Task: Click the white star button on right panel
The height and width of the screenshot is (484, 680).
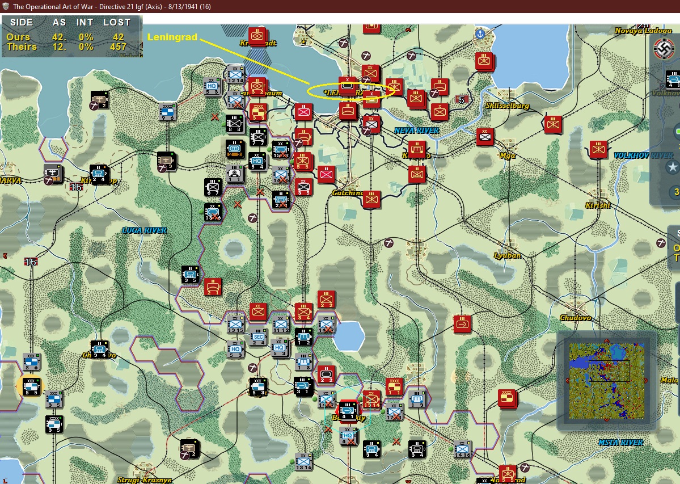Action: point(673,167)
